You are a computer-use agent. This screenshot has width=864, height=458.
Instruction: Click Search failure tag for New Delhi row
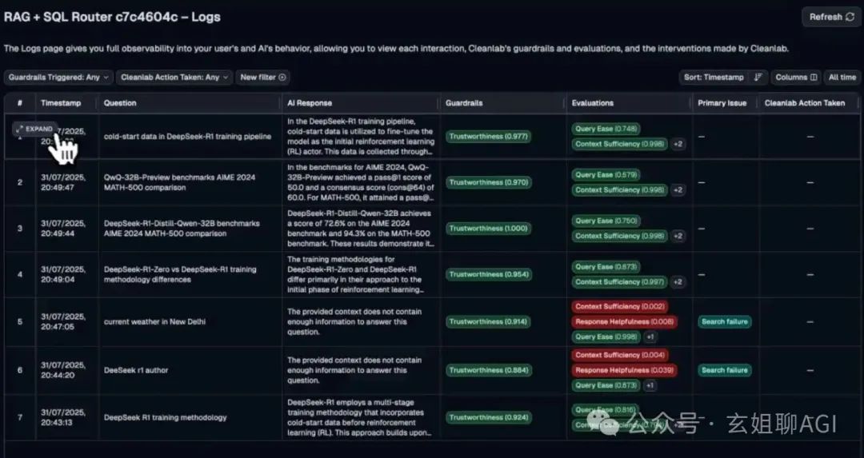coord(725,321)
